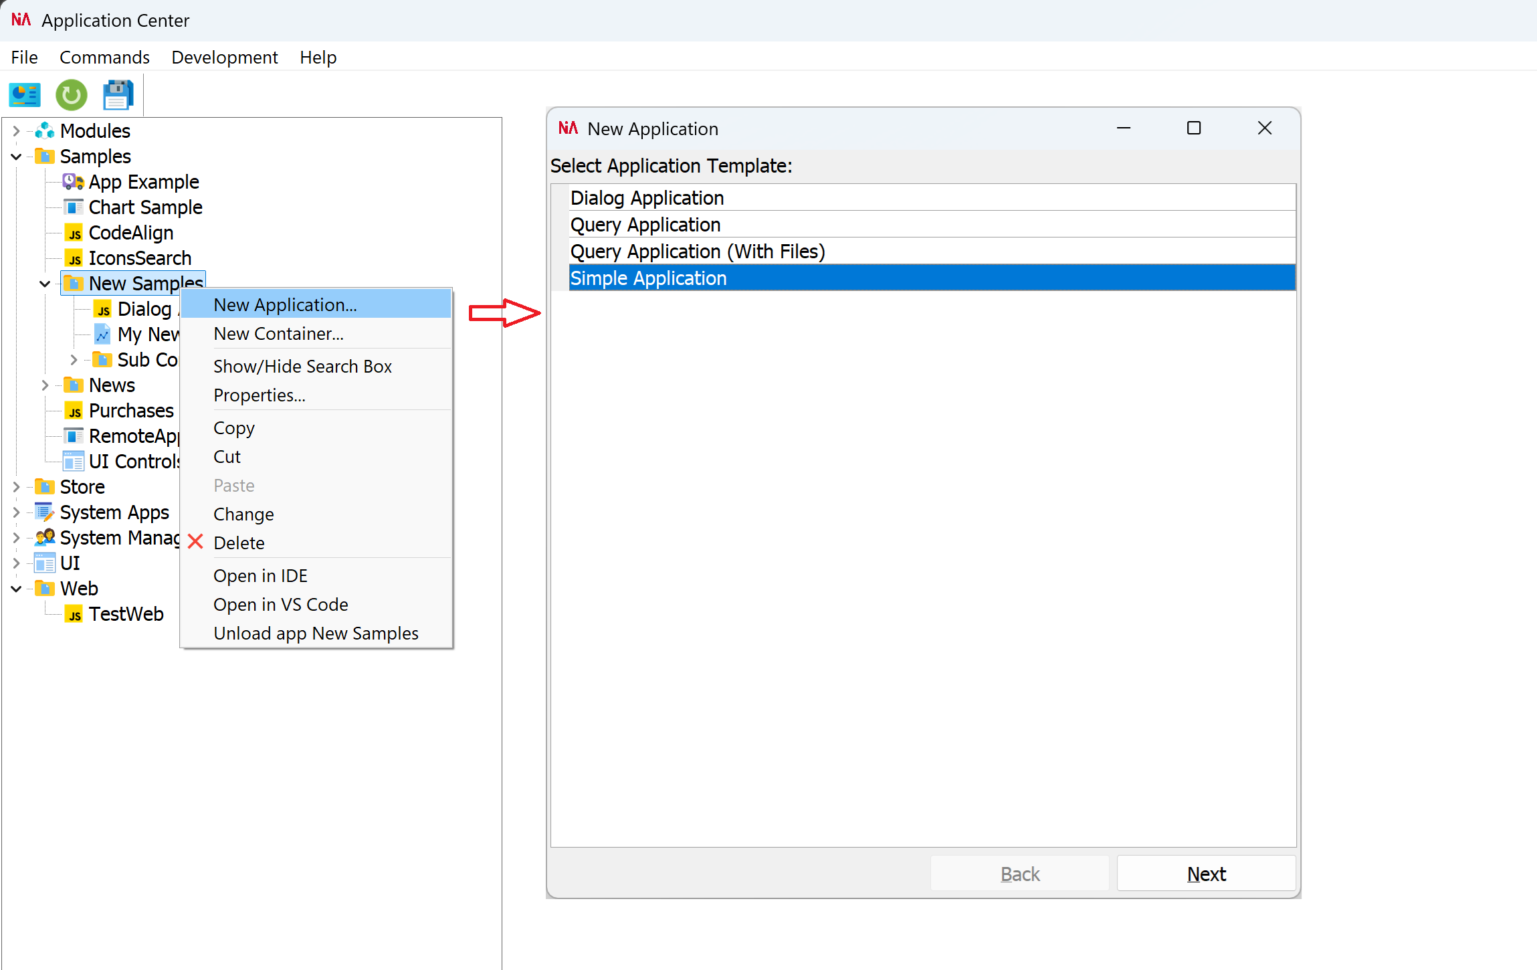The height and width of the screenshot is (970, 1537).
Task: Click the Save floppy disk toolbar icon
Action: (x=118, y=95)
